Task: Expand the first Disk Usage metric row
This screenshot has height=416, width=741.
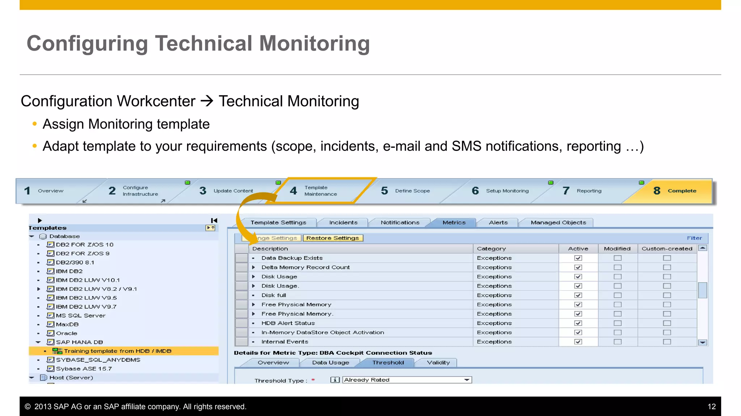Action: click(x=253, y=277)
